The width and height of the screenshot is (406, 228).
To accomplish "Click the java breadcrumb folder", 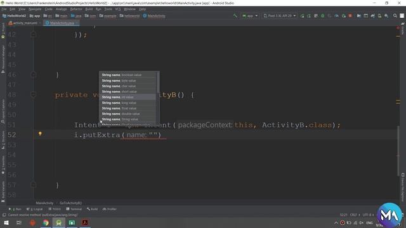I will click(x=76, y=16).
